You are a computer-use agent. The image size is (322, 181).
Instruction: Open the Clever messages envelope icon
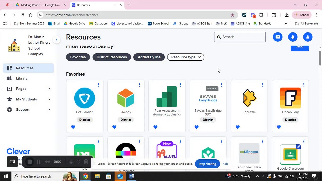(x=278, y=37)
